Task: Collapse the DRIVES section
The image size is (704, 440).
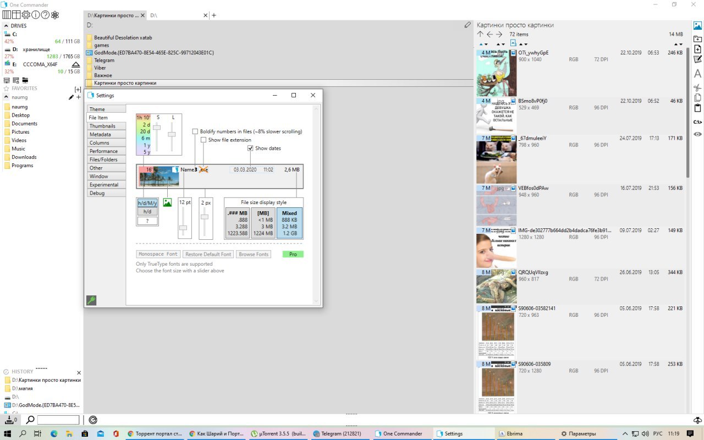Action: point(6,26)
